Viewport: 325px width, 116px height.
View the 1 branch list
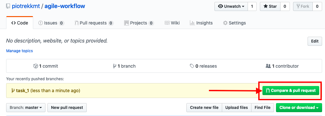click(124, 66)
